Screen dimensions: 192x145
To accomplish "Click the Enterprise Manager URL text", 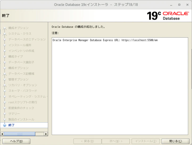I will (105, 40).
